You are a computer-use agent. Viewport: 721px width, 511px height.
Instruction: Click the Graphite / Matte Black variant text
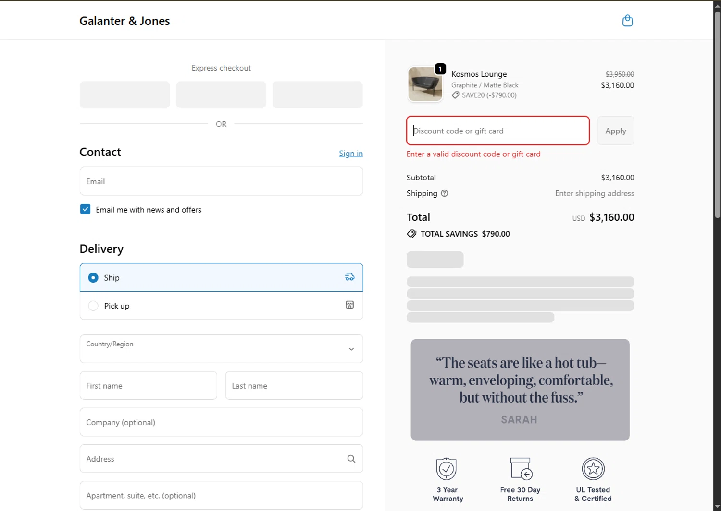click(x=485, y=85)
